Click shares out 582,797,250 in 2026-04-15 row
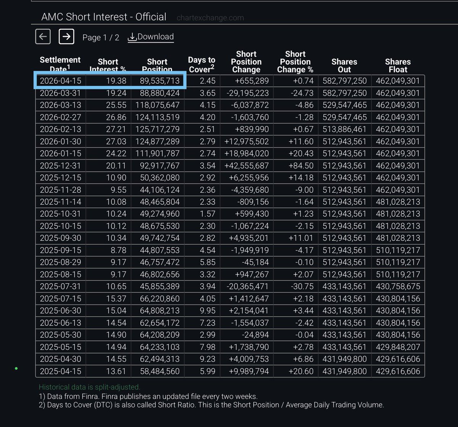The image size is (458, 427). point(344,81)
